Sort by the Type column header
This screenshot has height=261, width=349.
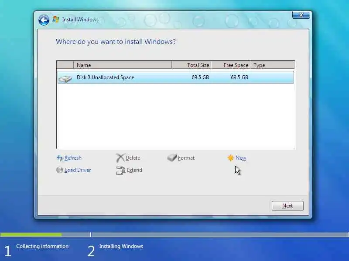coord(273,65)
